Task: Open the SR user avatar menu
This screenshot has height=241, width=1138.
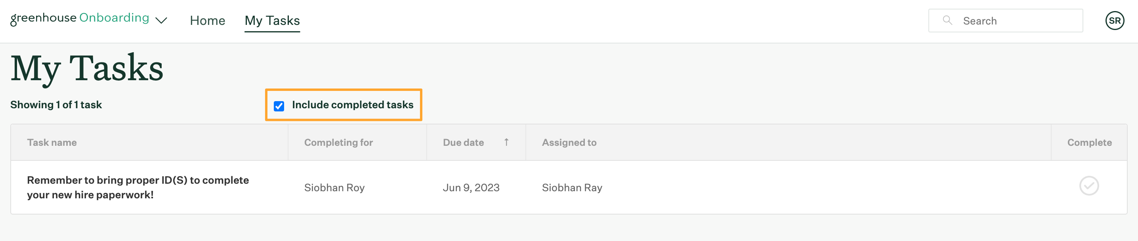Action: [x=1115, y=21]
